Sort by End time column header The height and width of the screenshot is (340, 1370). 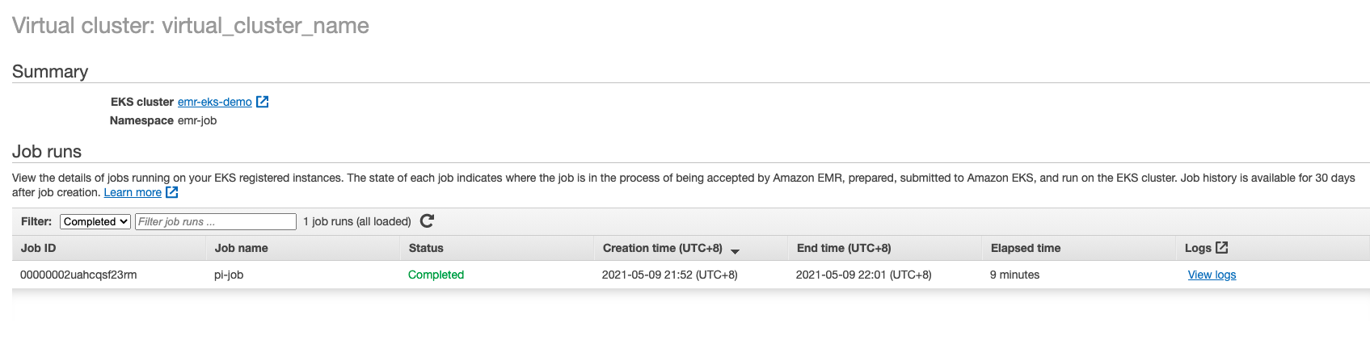[x=843, y=248]
